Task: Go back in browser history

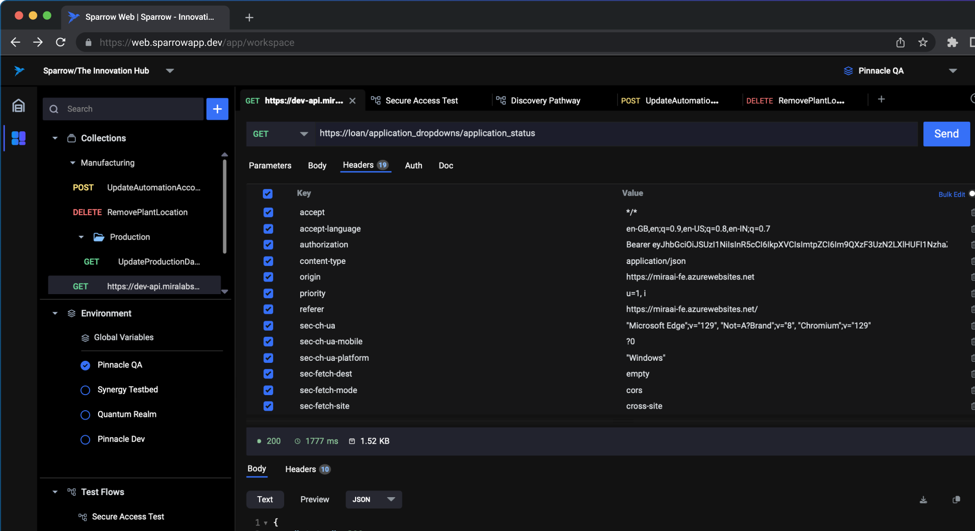Action: [16, 42]
